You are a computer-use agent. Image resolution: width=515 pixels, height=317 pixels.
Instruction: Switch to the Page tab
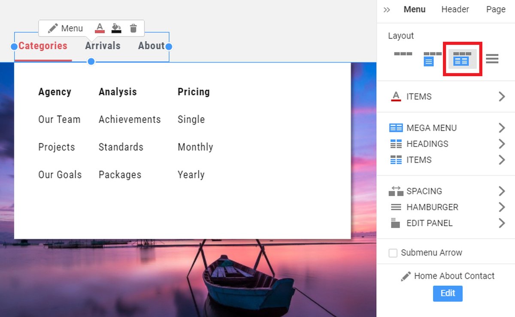(496, 9)
